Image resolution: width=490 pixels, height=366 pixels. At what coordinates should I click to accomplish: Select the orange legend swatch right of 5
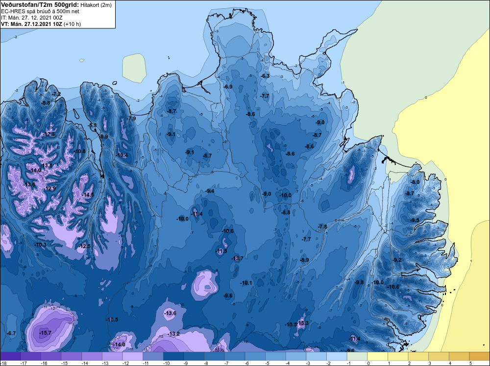click(x=480, y=356)
